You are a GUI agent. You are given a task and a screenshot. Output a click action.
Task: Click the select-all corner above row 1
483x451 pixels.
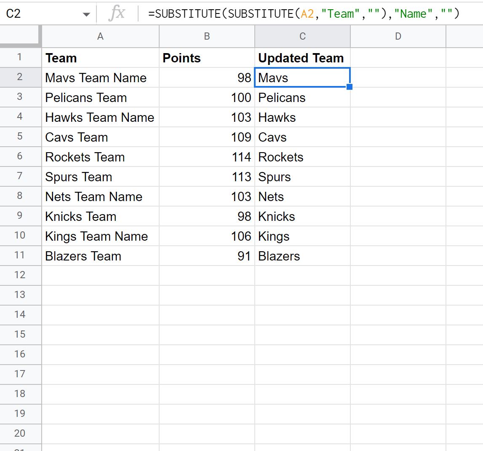click(20, 36)
